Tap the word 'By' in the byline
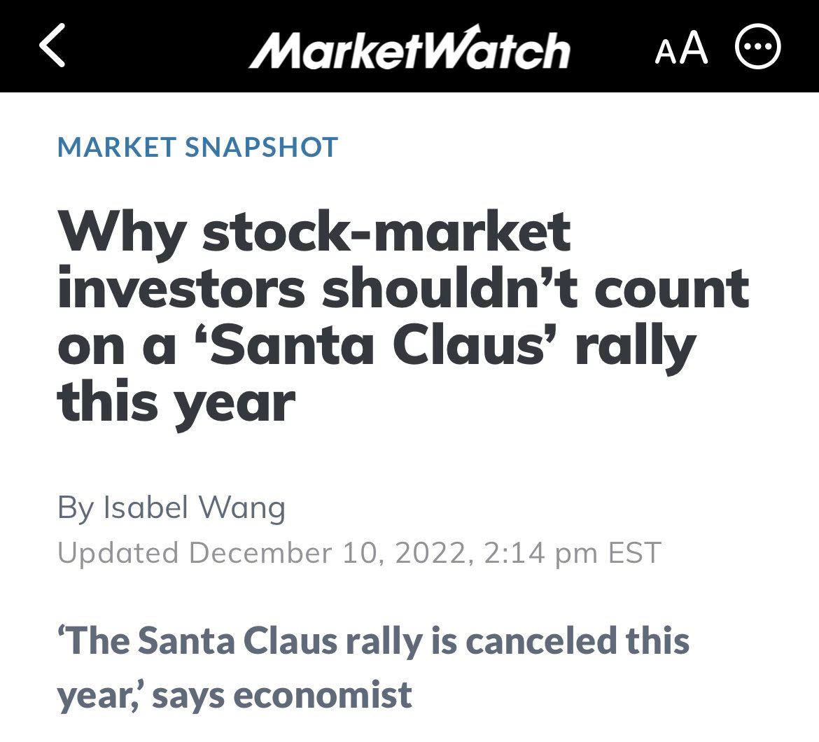Screen dimensions: 819x742 coord(75,507)
